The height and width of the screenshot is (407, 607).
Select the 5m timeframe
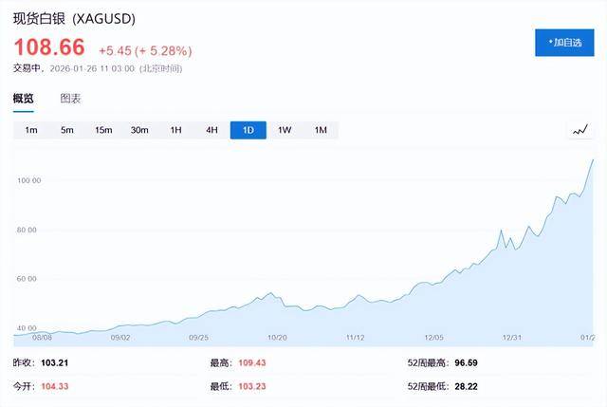point(67,130)
